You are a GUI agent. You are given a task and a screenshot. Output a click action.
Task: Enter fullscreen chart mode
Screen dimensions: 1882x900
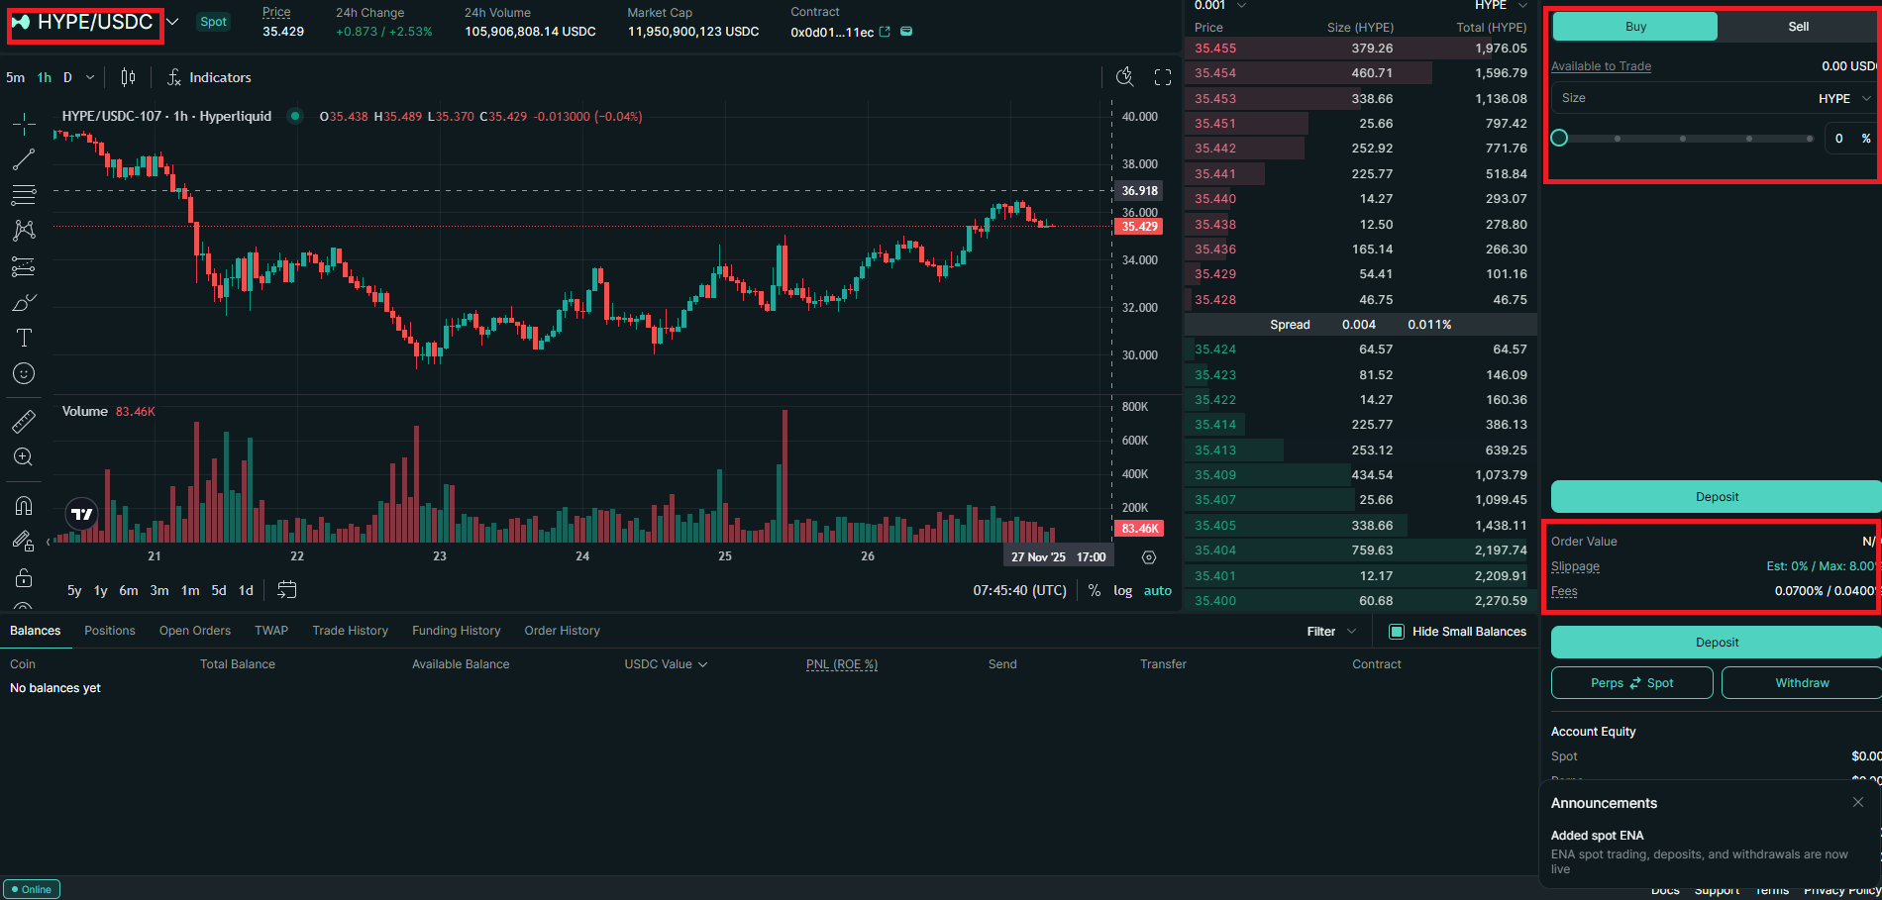[1163, 77]
